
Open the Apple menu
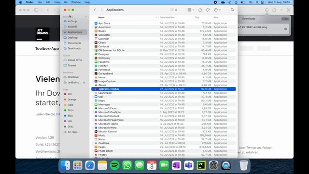(20, 2)
